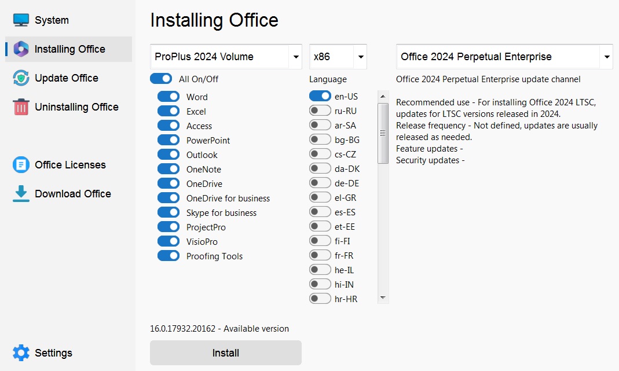Viewport: 619px width, 371px height.
Task: Click the Uninstalling Office trash icon
Action: point(21,107)
